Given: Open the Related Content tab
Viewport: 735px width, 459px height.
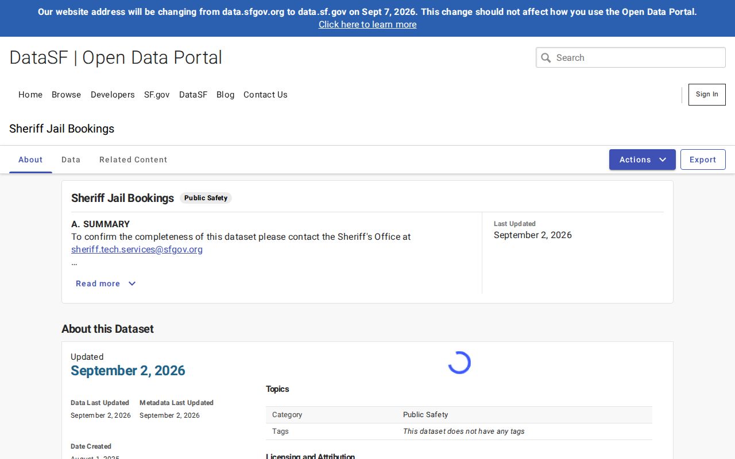Looking at the screenshot, I should pyautogui.click(x=133, y=160).
